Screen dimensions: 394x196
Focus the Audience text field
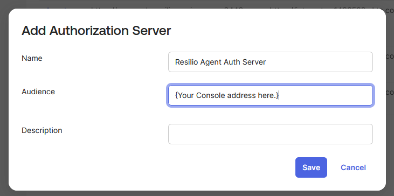click(271, 95)
